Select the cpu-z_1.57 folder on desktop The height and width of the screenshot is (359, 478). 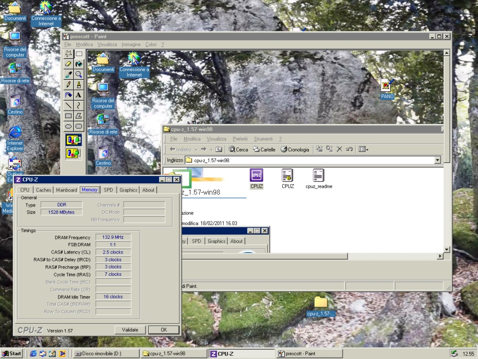coord(320,306)
